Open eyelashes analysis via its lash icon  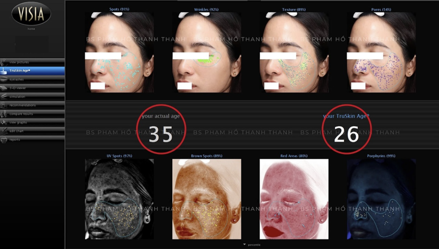(x=4, y=79)
